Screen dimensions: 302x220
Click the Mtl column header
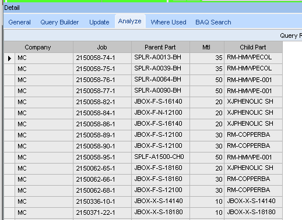207,47
